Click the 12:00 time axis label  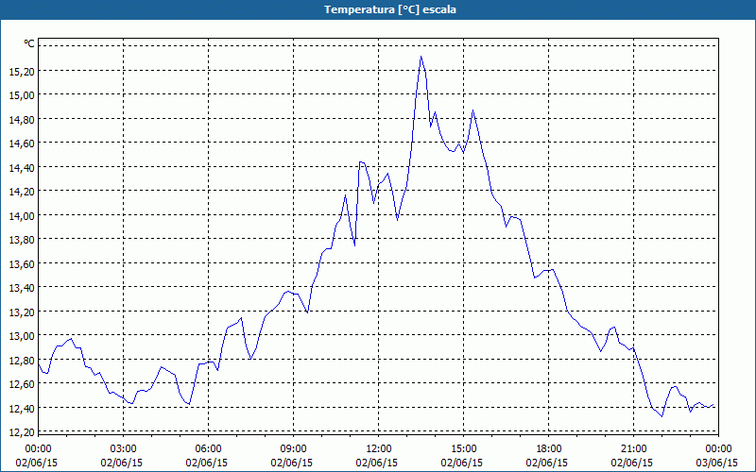click(x=379, y=449)
